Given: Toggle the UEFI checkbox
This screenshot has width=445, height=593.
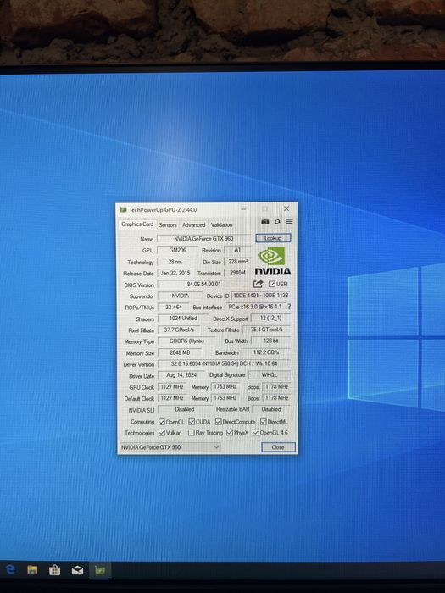Looking at the screenshot, I should 272,284.
